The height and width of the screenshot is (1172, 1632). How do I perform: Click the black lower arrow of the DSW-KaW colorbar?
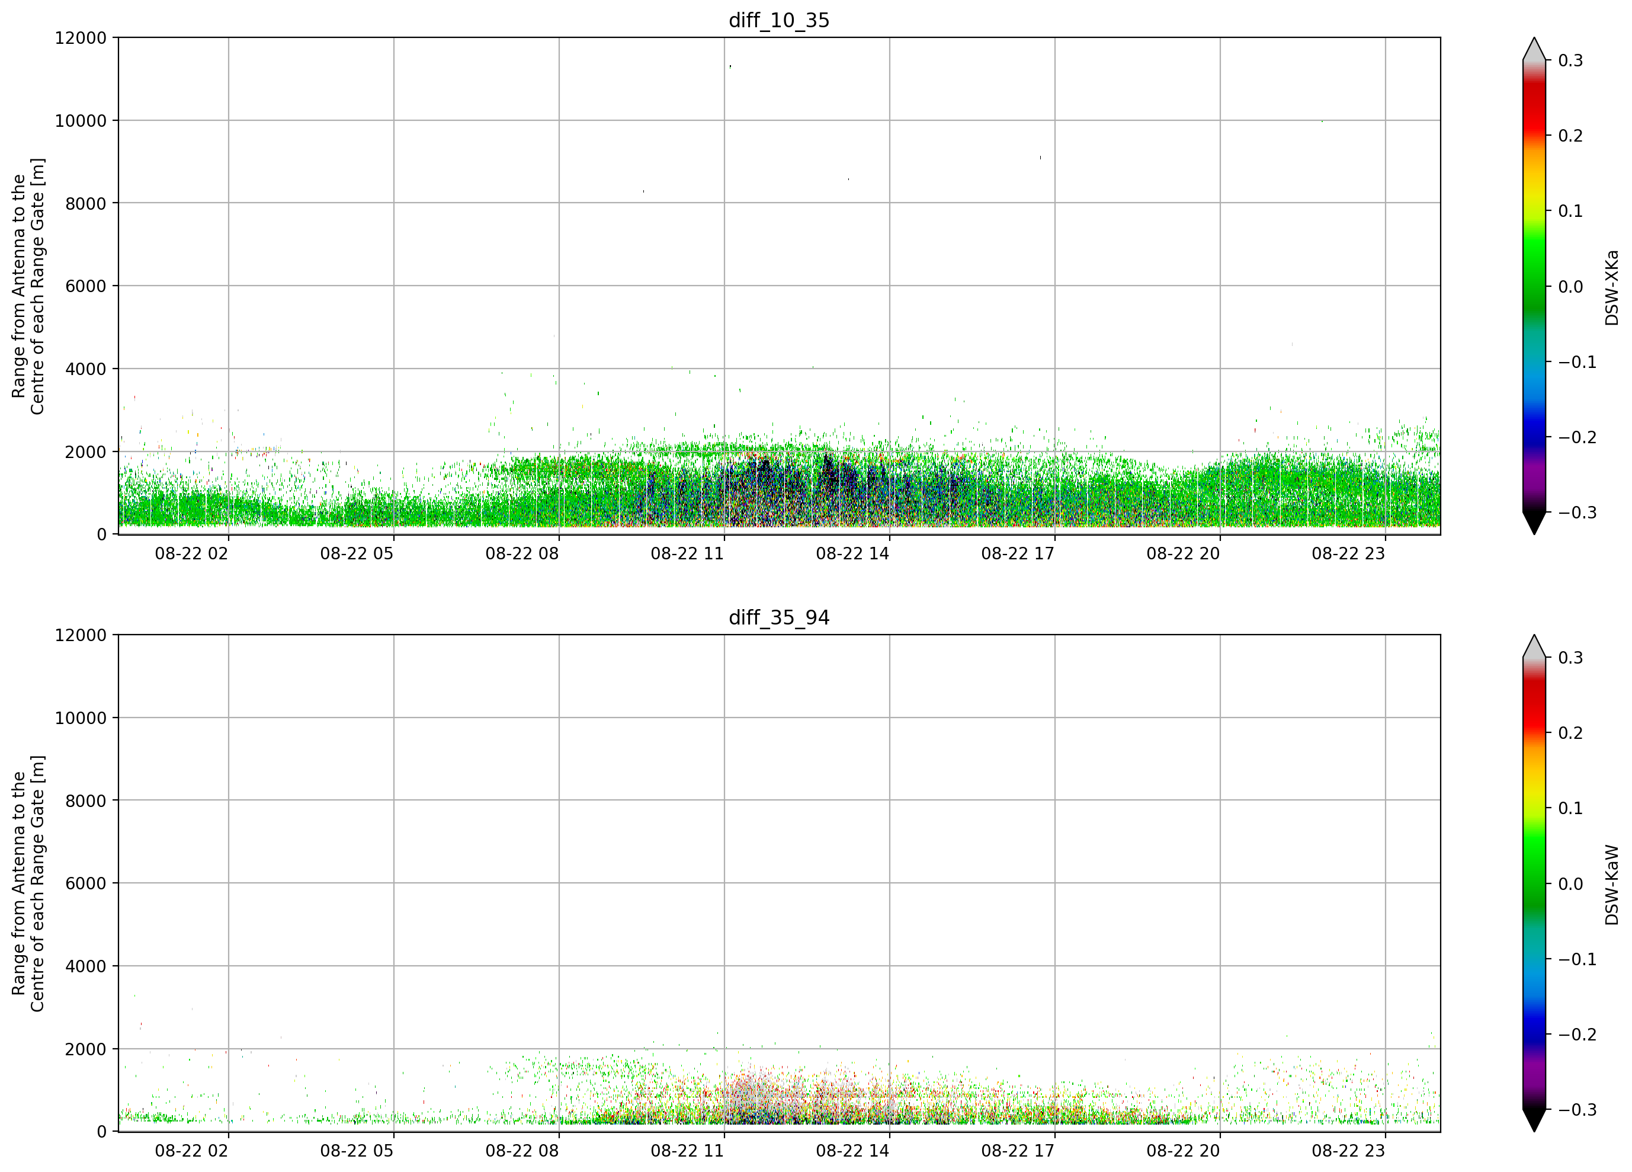tap(1534, 1120)
